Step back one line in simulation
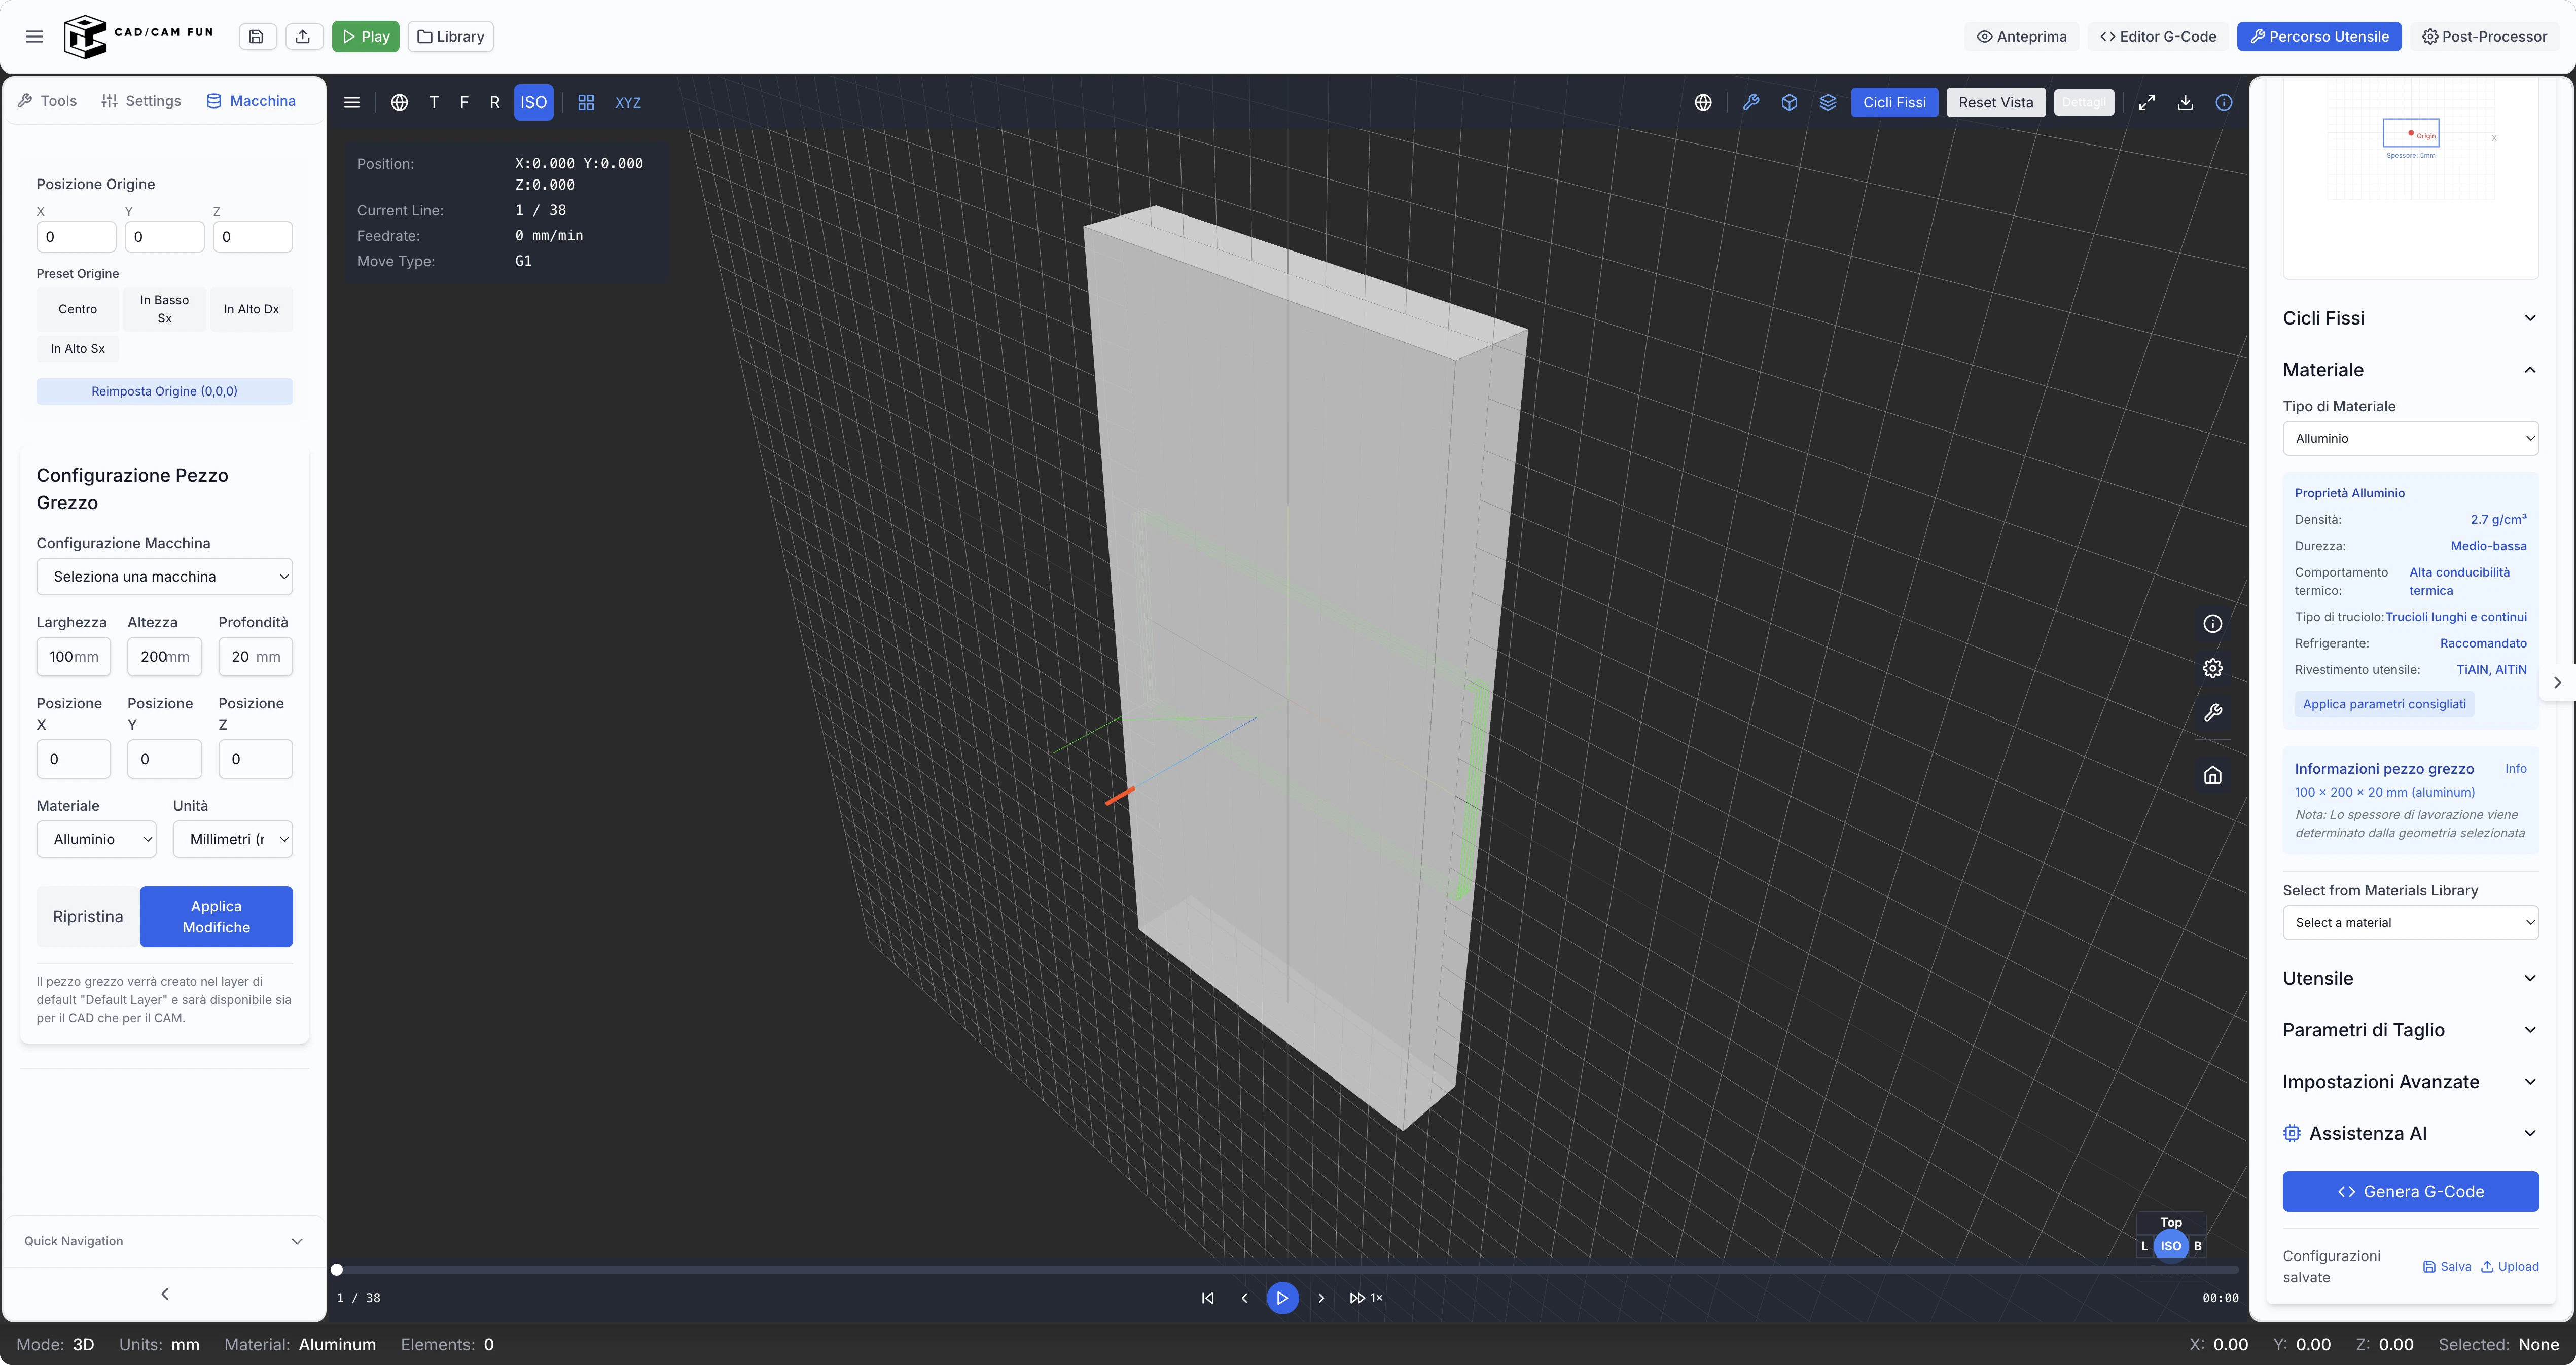 (1244, 1298)
